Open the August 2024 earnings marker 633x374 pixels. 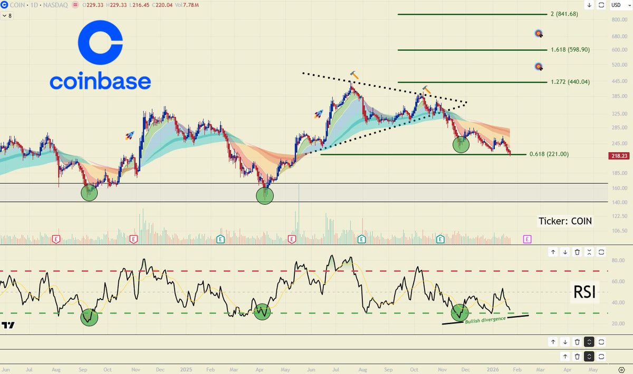click(x=56, y=239)
